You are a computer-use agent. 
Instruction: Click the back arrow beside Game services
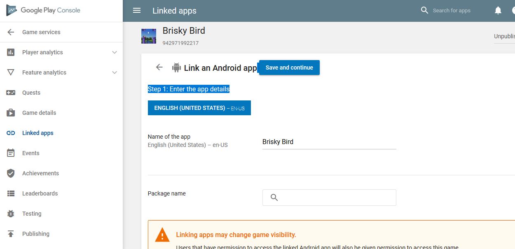coord(11,32)
